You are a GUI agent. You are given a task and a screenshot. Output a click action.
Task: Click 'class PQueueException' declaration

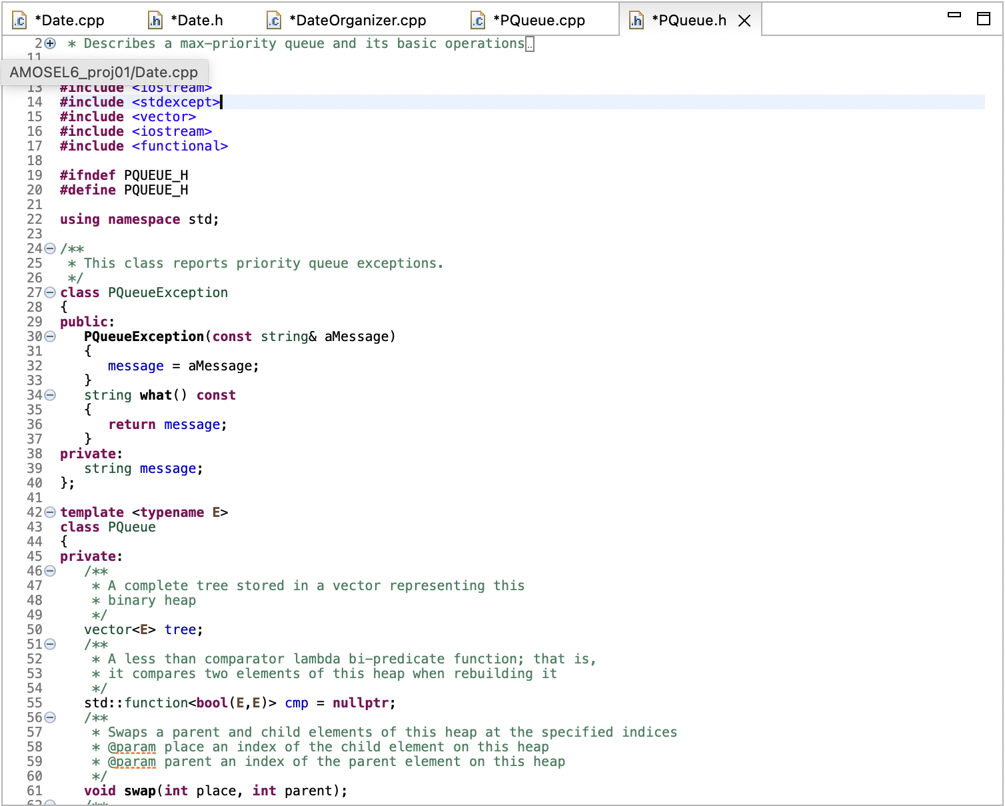tap(144, 292)
